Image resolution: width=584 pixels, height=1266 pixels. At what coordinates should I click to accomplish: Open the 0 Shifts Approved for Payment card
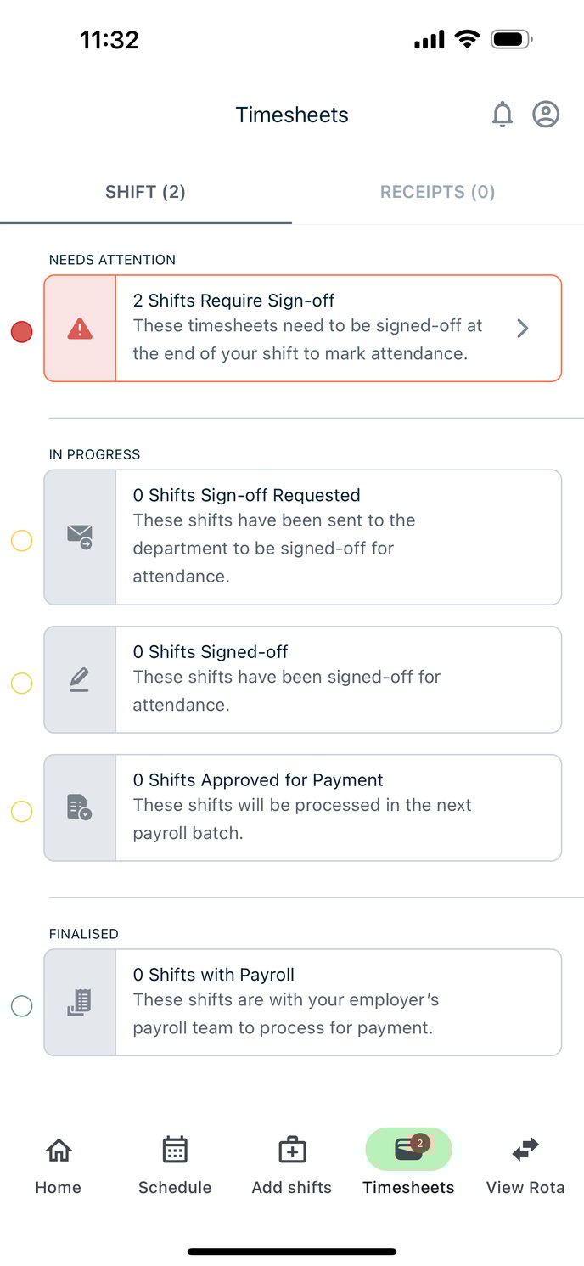tap(338, 807)
